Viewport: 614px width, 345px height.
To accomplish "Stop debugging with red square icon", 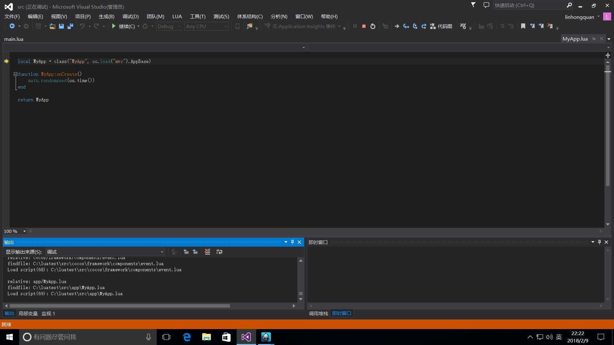I will tap(364, 26).
